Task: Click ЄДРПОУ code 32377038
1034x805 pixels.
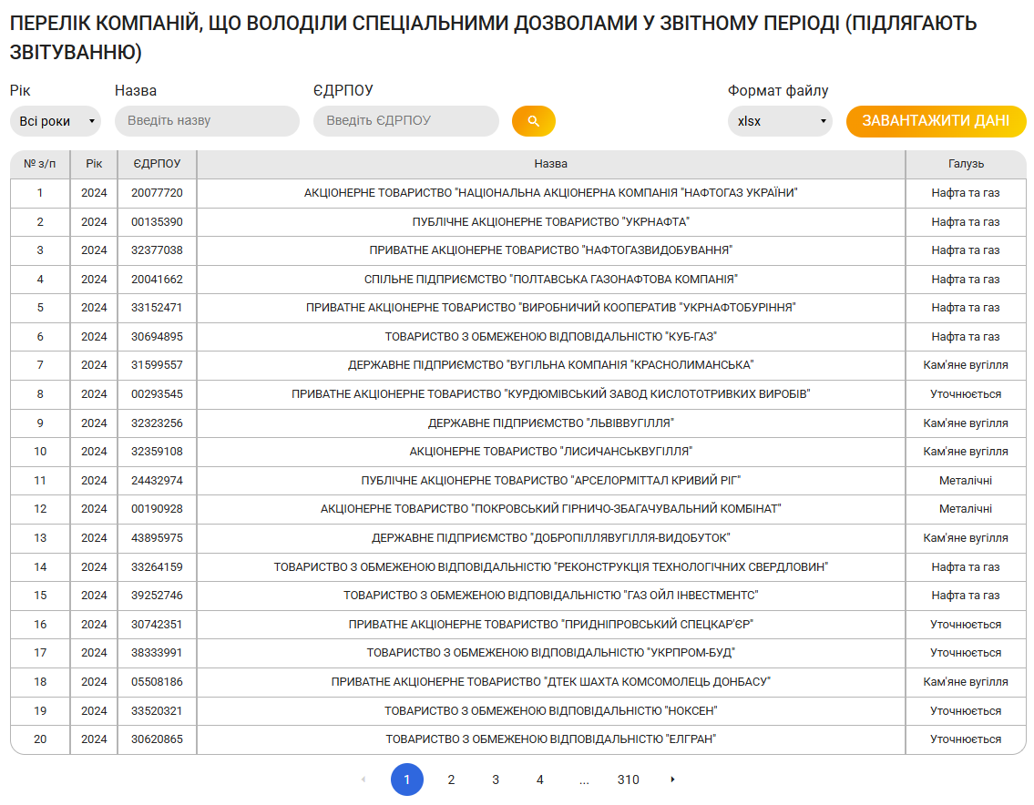Action: coord(157,250)
